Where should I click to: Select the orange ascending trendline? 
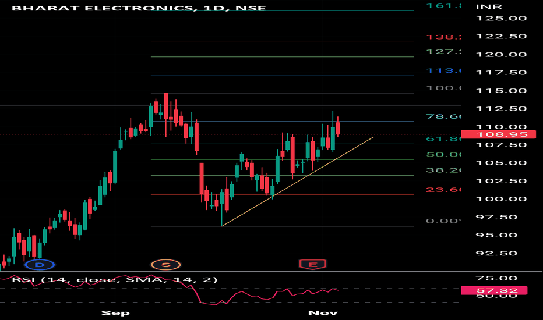[x=298, y=182]
